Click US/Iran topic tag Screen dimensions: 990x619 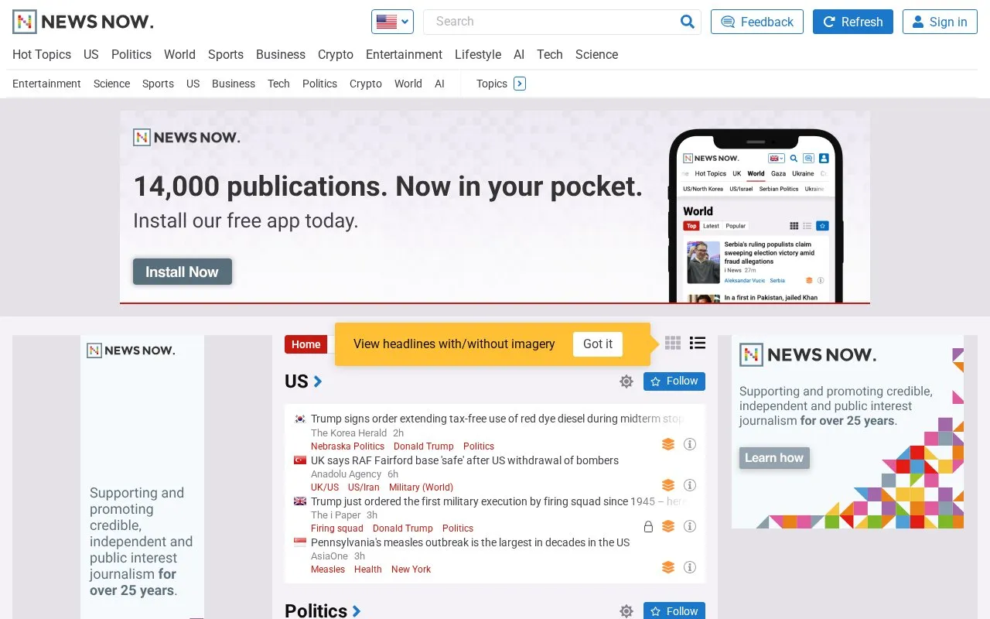click(364, 487)
